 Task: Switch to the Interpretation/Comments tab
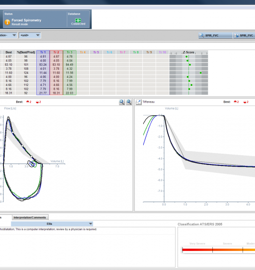click(29, 217)
